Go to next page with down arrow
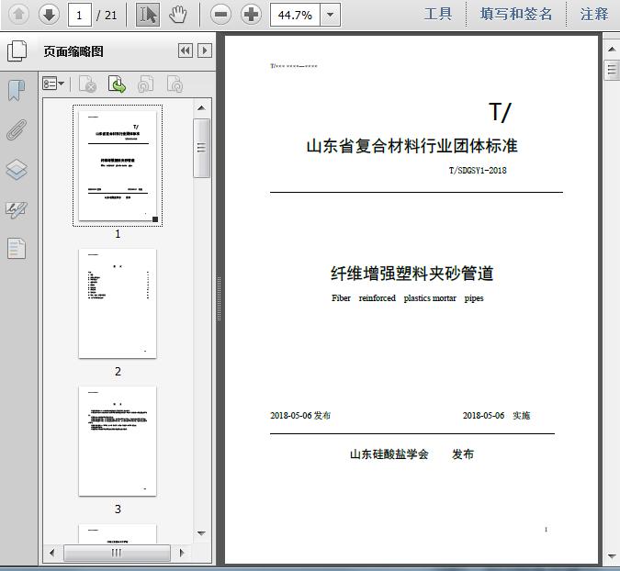 pyautogui.click(x=49, y=14)
